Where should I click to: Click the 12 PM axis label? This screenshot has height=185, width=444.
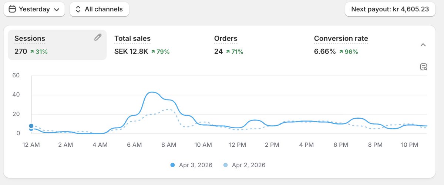pos(238,145)
